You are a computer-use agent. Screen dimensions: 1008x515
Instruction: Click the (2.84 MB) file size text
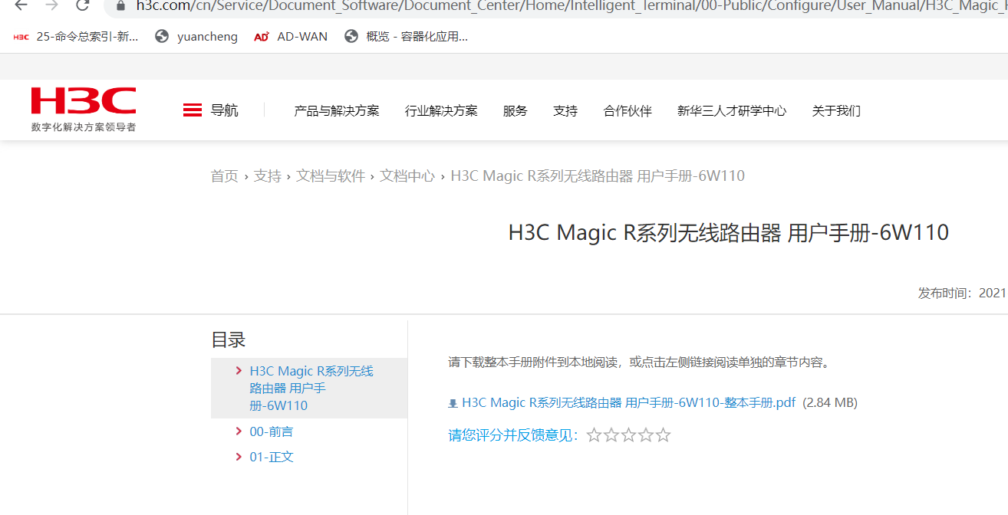830,402
